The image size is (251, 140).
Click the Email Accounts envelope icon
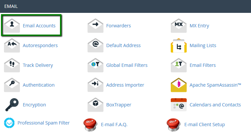(x=12, y=26)
